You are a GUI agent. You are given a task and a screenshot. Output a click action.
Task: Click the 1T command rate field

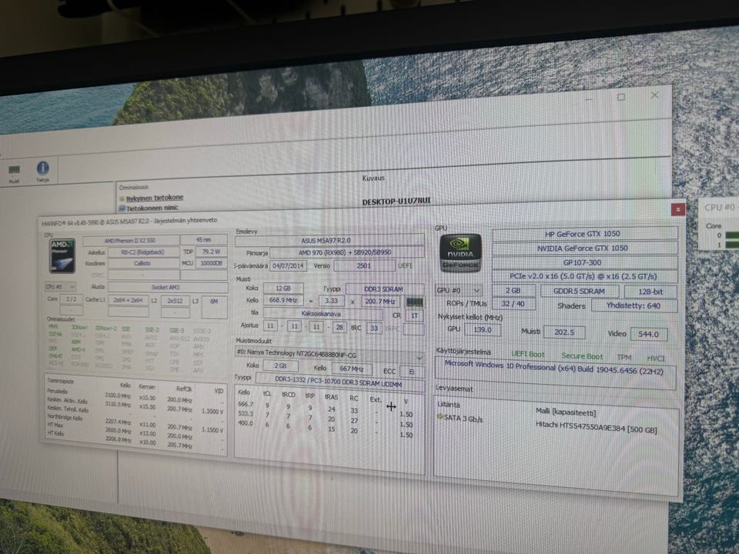click(x=414, y=315)
